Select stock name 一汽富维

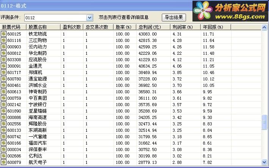(38, 137)
